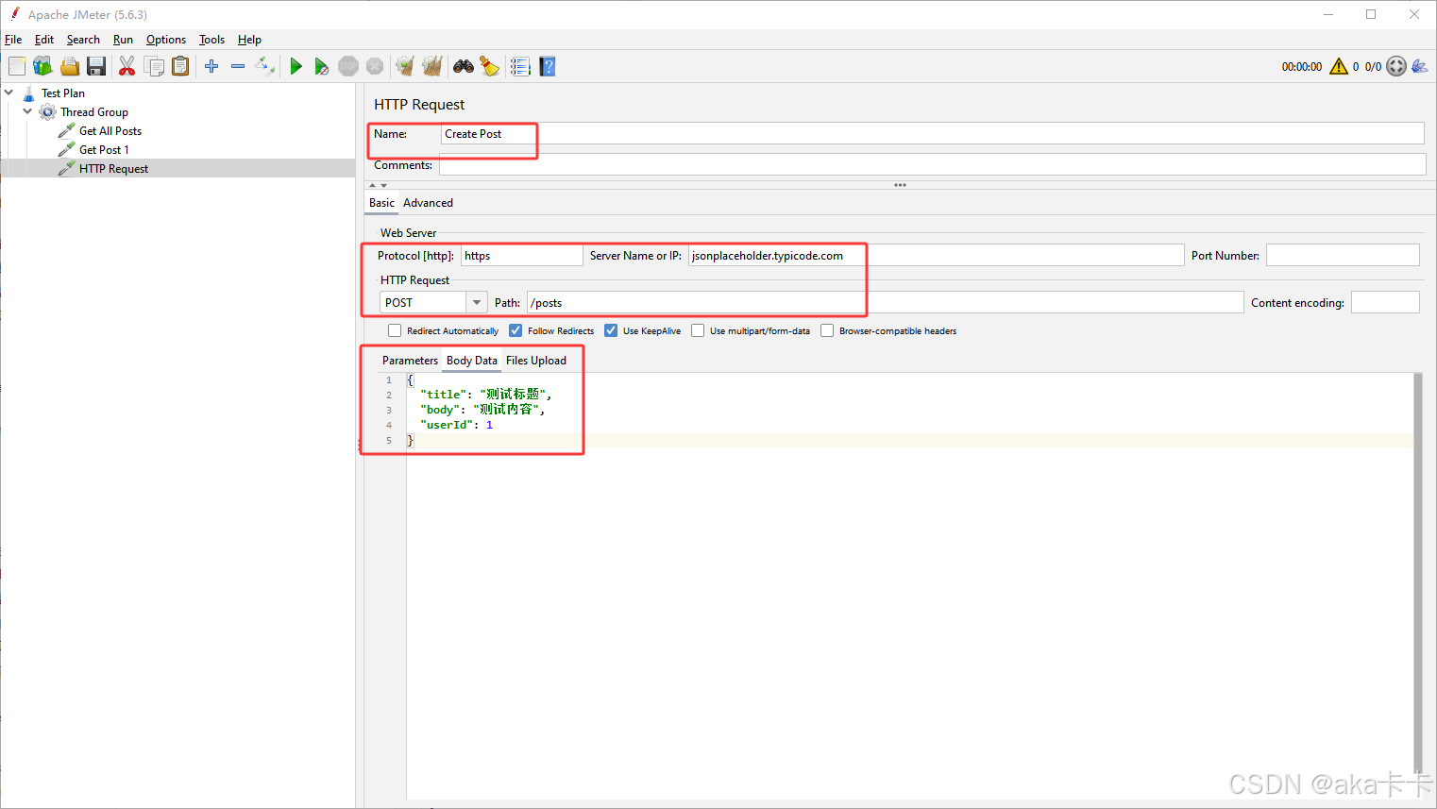Click the remote engine status icon

[x=1396, y=66]
